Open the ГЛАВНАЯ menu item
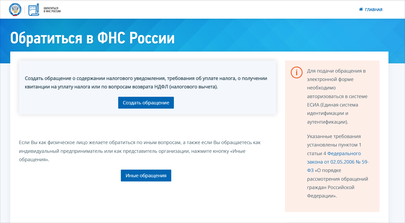Image resolution: width=405 pixels, height=223 pixels. click(373, 10)
